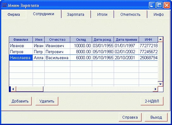Click the Имя column header

(39, 40)
